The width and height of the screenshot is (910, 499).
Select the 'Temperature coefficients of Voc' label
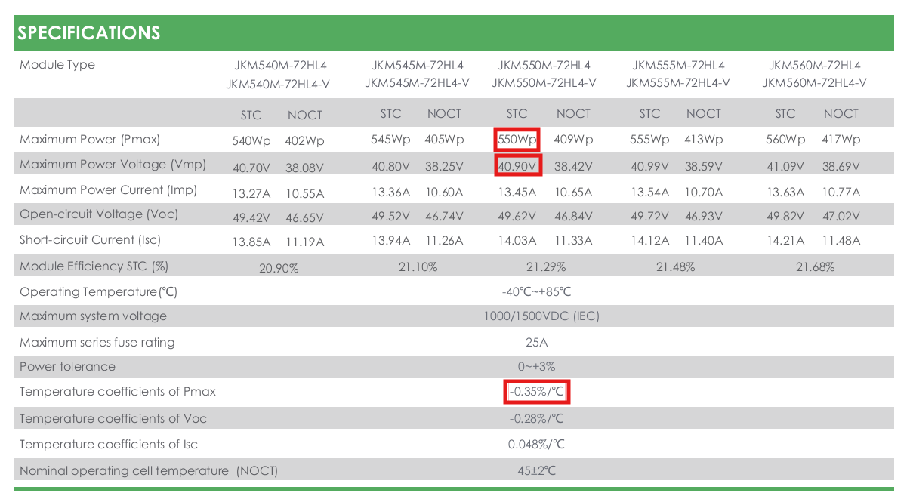pyautogui.click(x=113, y=419)
